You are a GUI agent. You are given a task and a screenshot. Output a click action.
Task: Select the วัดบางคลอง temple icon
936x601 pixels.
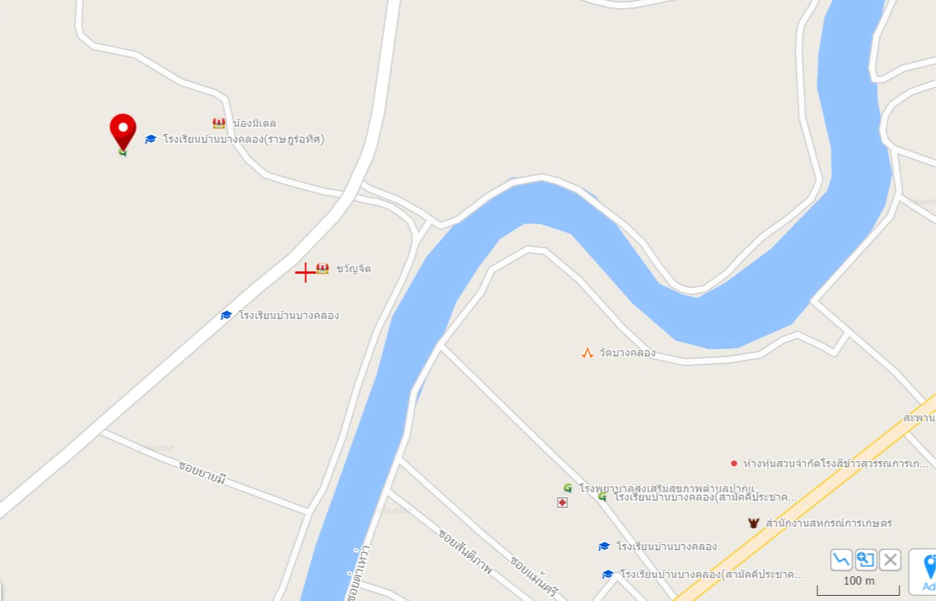pyautogui.click(x=587, y=353)
